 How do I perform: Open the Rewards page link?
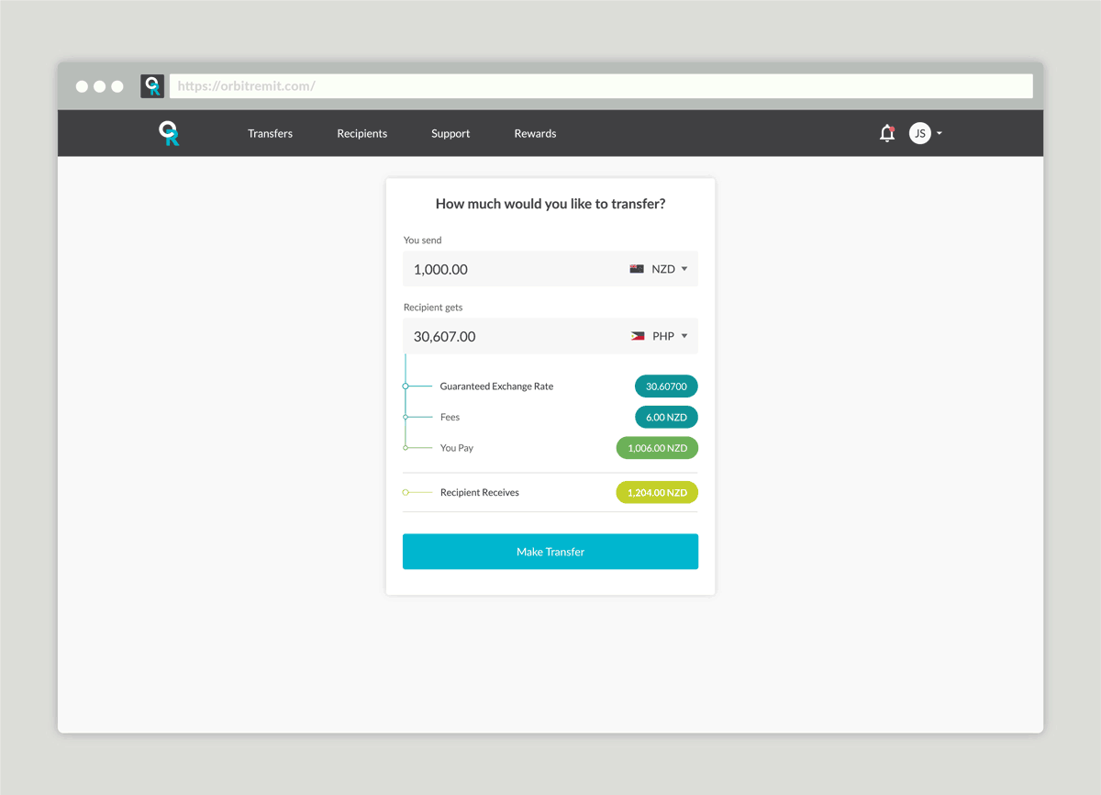(x=535, y=133)
